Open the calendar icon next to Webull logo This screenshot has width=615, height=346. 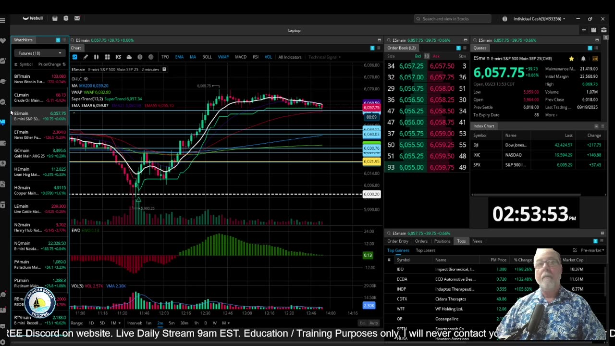(55, 18)
